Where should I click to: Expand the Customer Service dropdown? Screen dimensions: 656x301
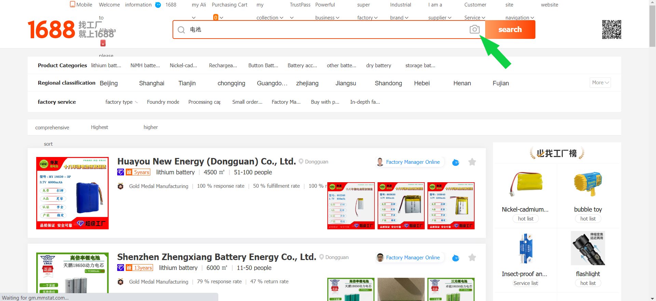pos(483,18)
